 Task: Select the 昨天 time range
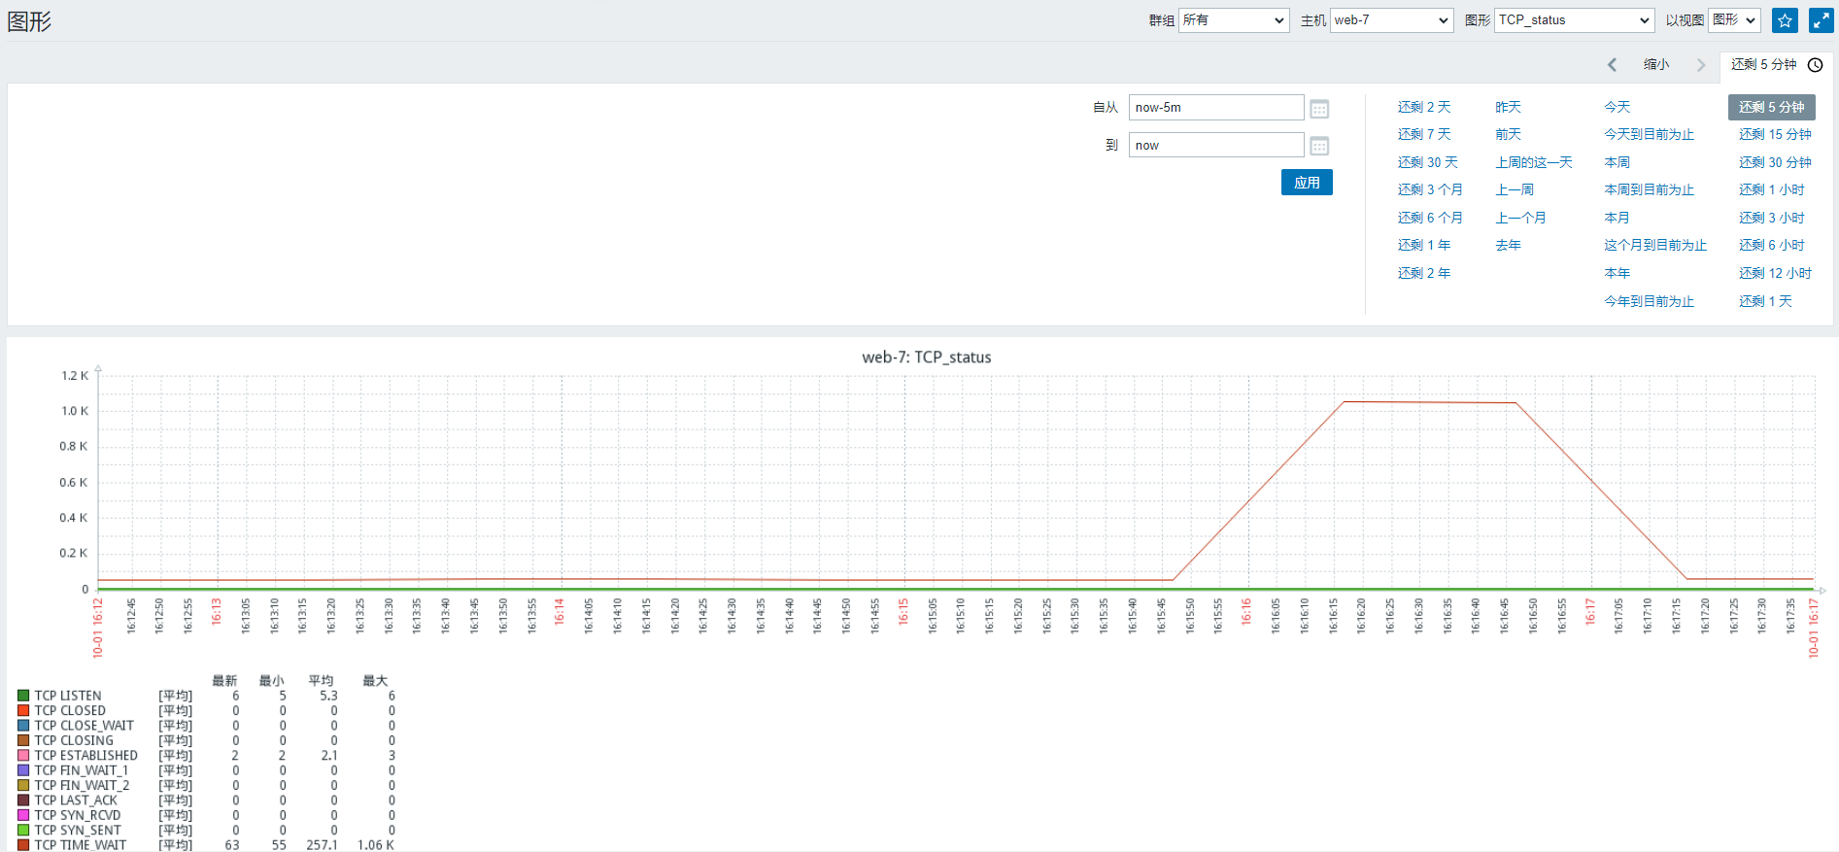click(x=1509, y=107)
